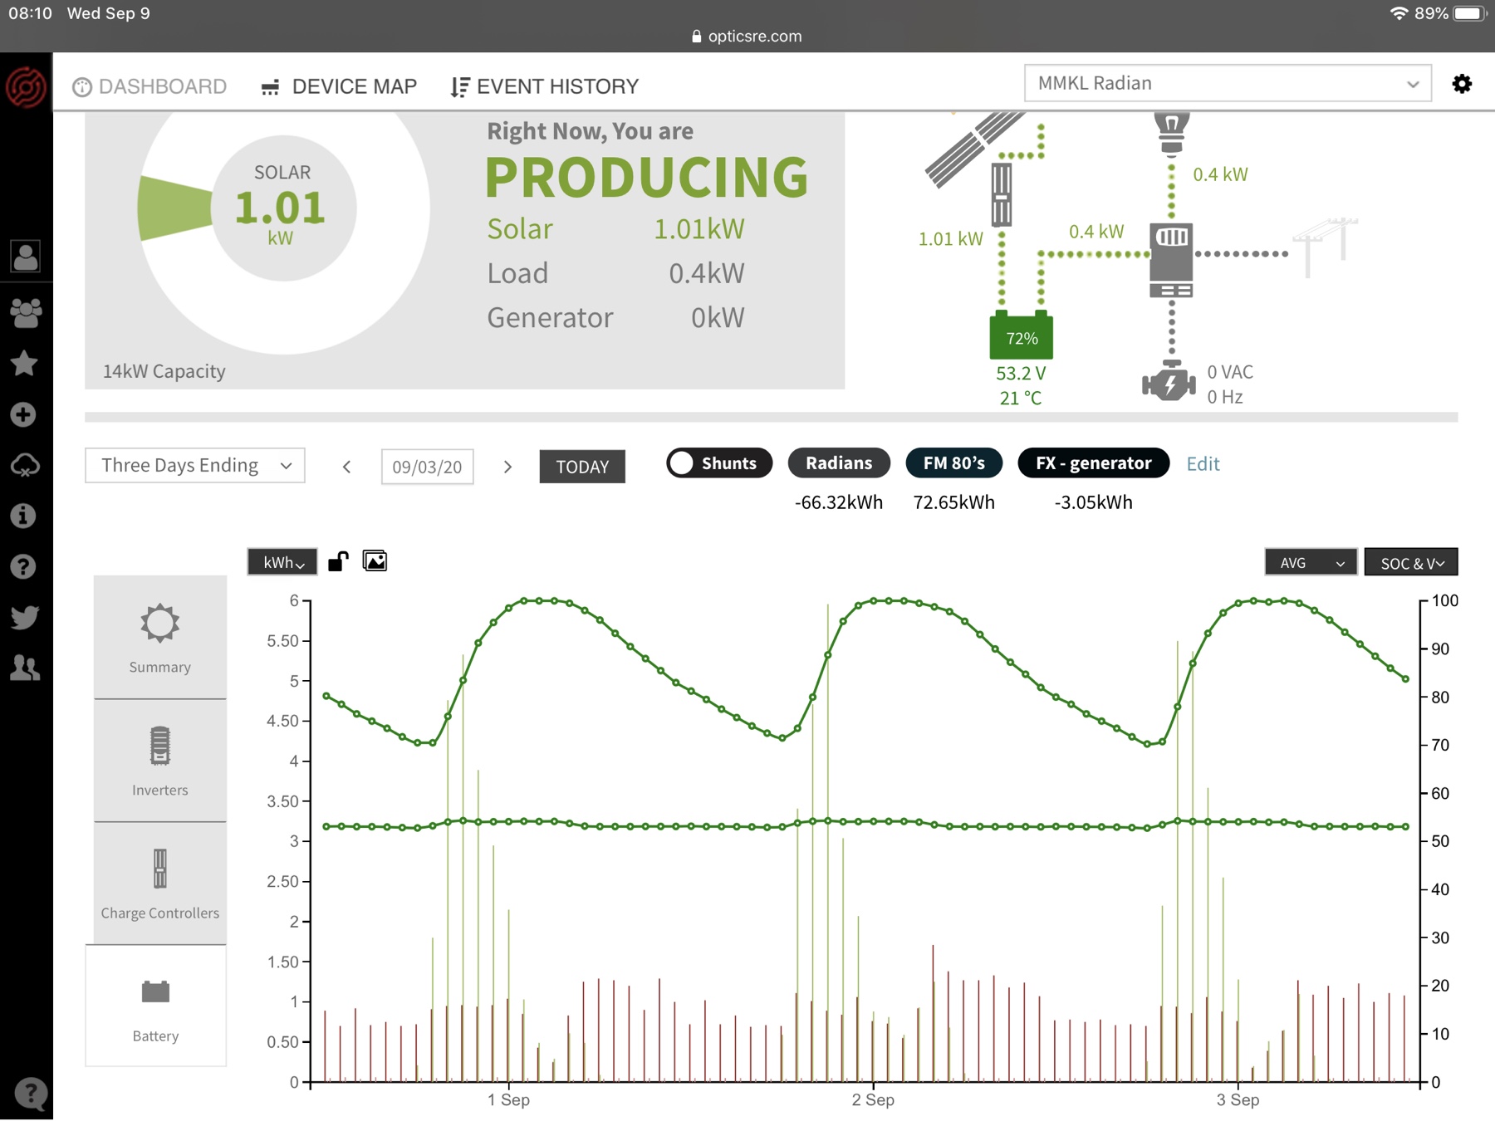Open the MMKL Radian system dropdown
This screenshot has width=1495, height=1121.
click(x=1227, y=84)
